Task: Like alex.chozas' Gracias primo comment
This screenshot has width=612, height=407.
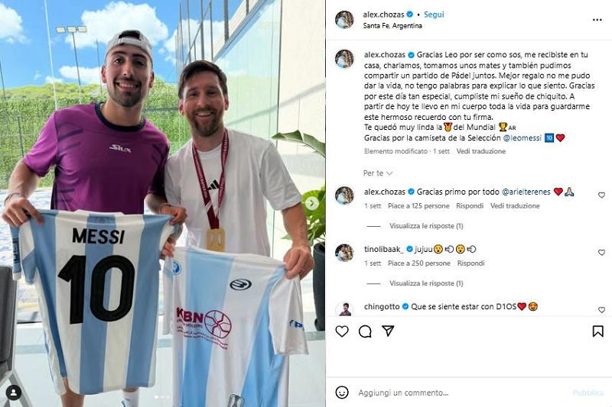Action: pyautogui.click(x=601, y=195)
